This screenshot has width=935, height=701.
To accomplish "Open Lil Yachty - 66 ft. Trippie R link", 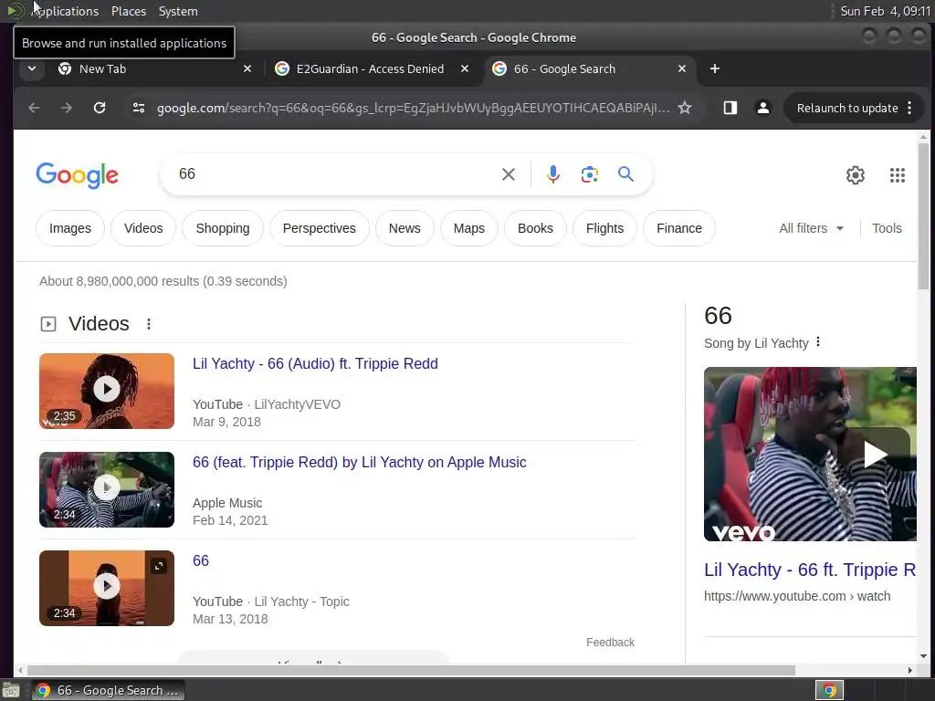I will [x=810, y=570].
